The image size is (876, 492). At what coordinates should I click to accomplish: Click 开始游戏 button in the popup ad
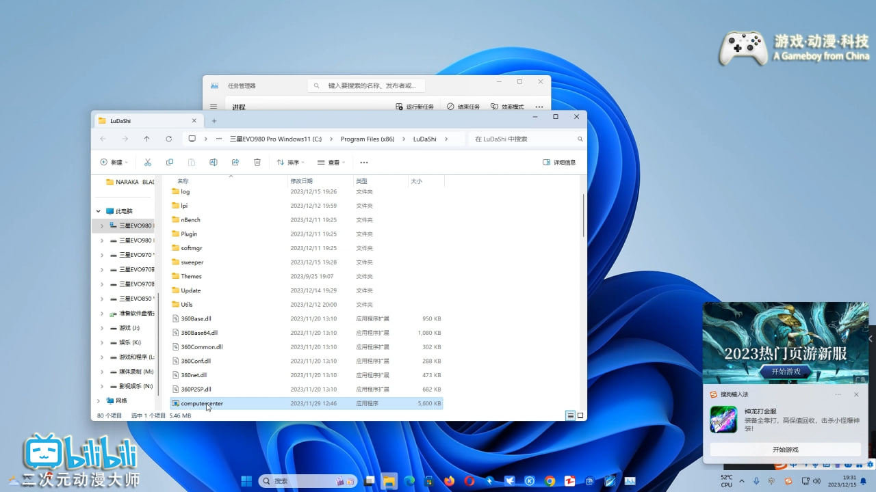785,449
